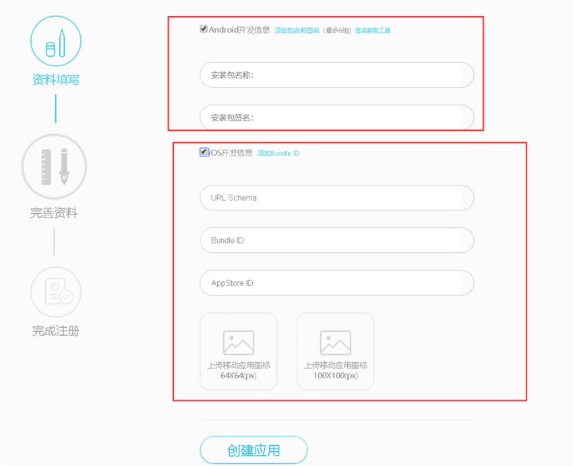The height and width of the screenshot is (466, 573).
Task: Click the 完善资料 ruler and pen icon
Action: pos(54,167)
